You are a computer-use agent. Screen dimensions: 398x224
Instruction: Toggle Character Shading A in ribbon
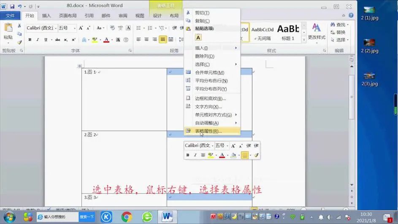pyautogui.click(x=118, y=40)
